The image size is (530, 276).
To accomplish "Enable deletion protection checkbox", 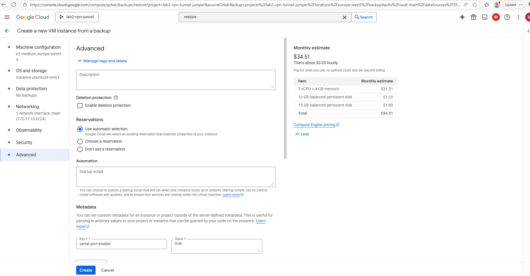I will click(80, 106).
